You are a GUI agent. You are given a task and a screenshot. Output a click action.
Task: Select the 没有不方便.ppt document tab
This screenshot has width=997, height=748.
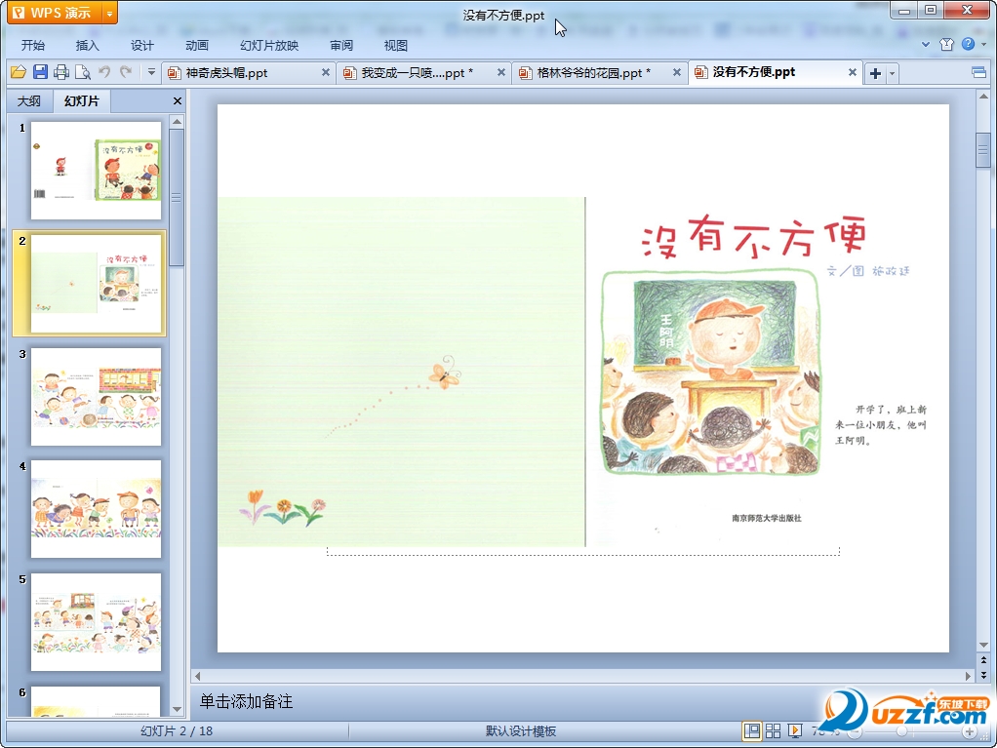point(776,72)
